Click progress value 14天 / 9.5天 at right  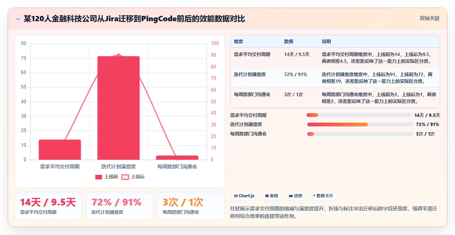[427, 115]
